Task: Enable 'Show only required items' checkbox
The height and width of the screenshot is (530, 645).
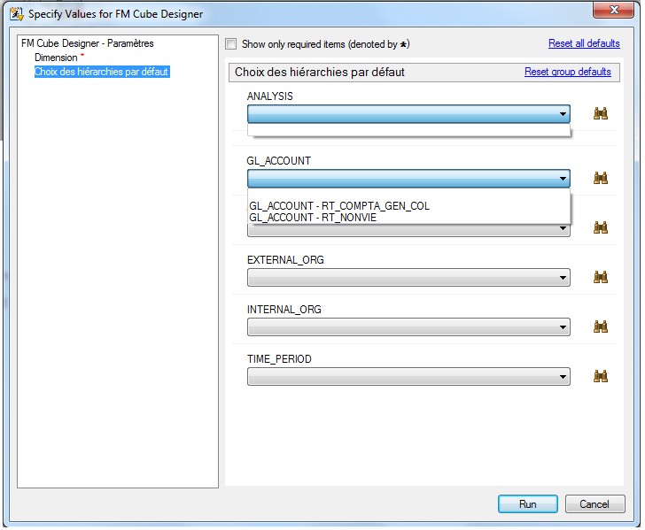Action: click(231, 44)
